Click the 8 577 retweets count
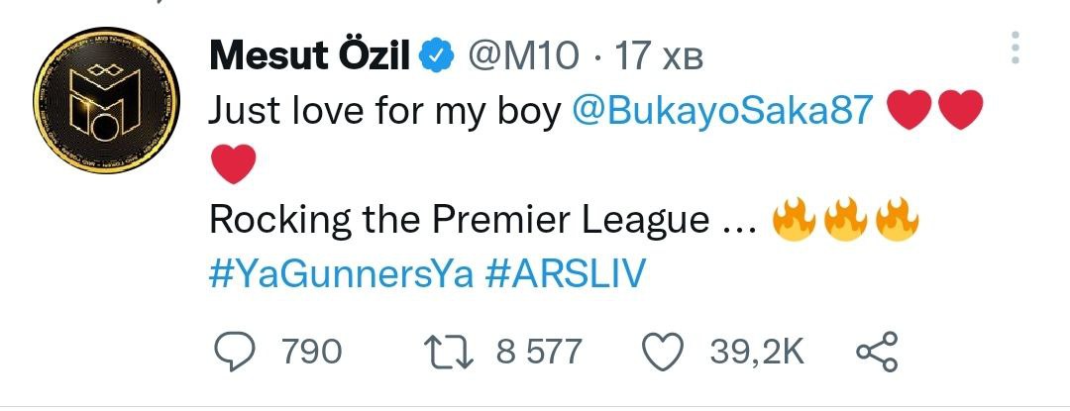Image resolution: width=1070 pixels, height=411 pixels. 537,352
